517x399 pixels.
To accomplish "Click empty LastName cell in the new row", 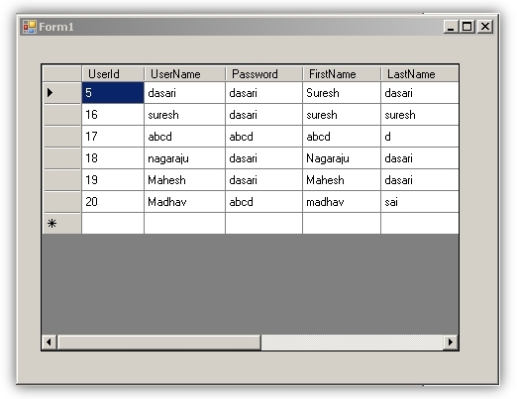I will [x=420, y=224].
